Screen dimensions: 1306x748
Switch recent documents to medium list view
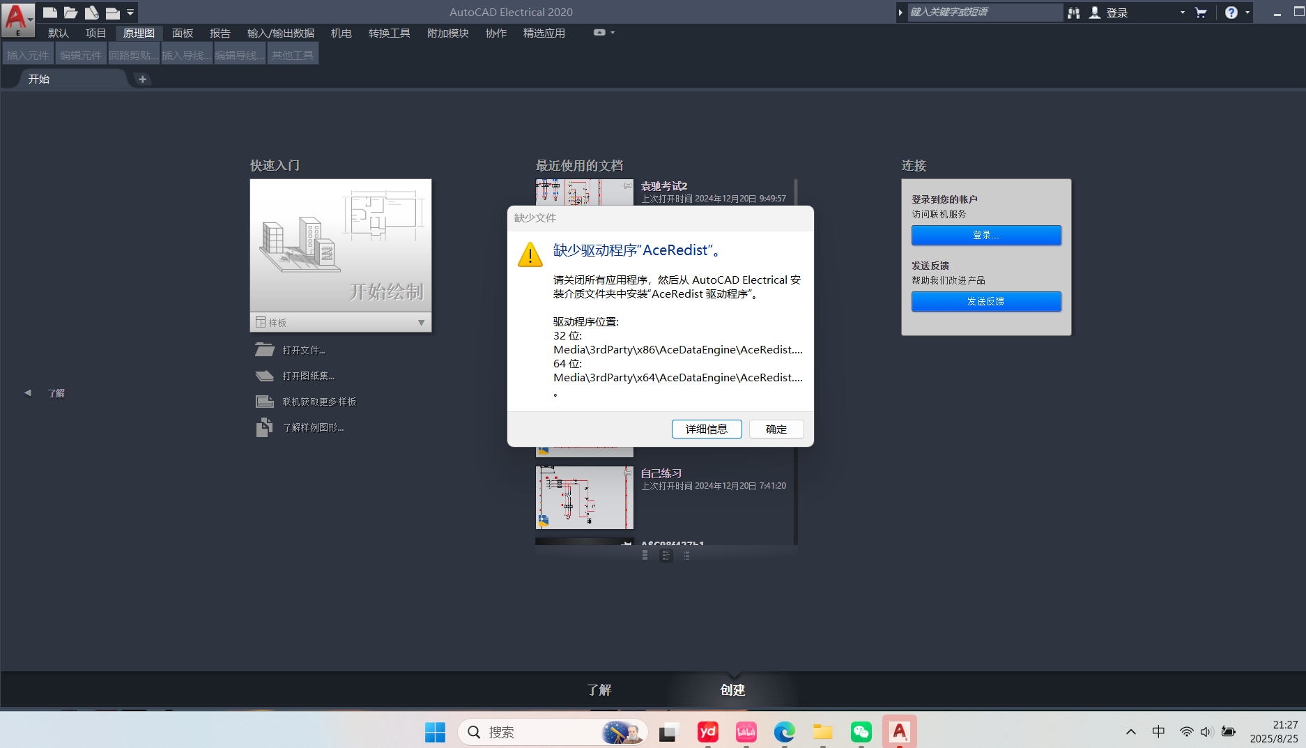pyautogui.click(x=666, y=556)
